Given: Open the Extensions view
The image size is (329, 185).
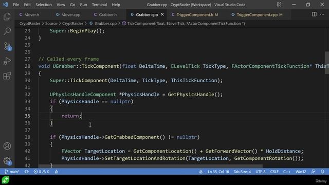Looking at the screenshot, I should [7, 76].
